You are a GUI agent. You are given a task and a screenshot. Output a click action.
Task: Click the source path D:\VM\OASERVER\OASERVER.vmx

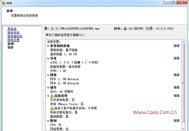tap(77, 29)
